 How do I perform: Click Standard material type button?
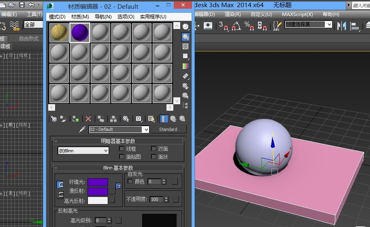[x=168, y=129]
